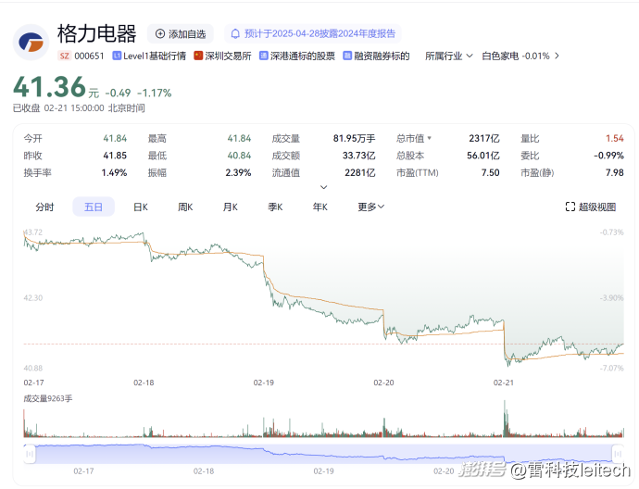Click the 深港通标的股票 tag icon
This screenshot has height=489, width=639.
click(264, 56)
